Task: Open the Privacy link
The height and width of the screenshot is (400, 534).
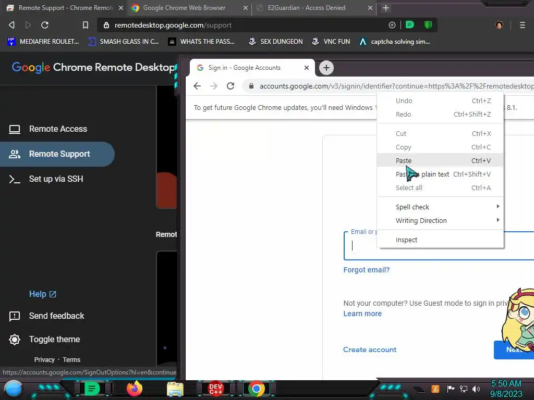Action: coord(44,360)
